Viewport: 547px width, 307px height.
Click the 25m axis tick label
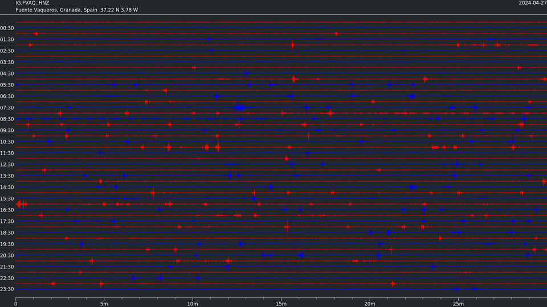coord(458,304)
